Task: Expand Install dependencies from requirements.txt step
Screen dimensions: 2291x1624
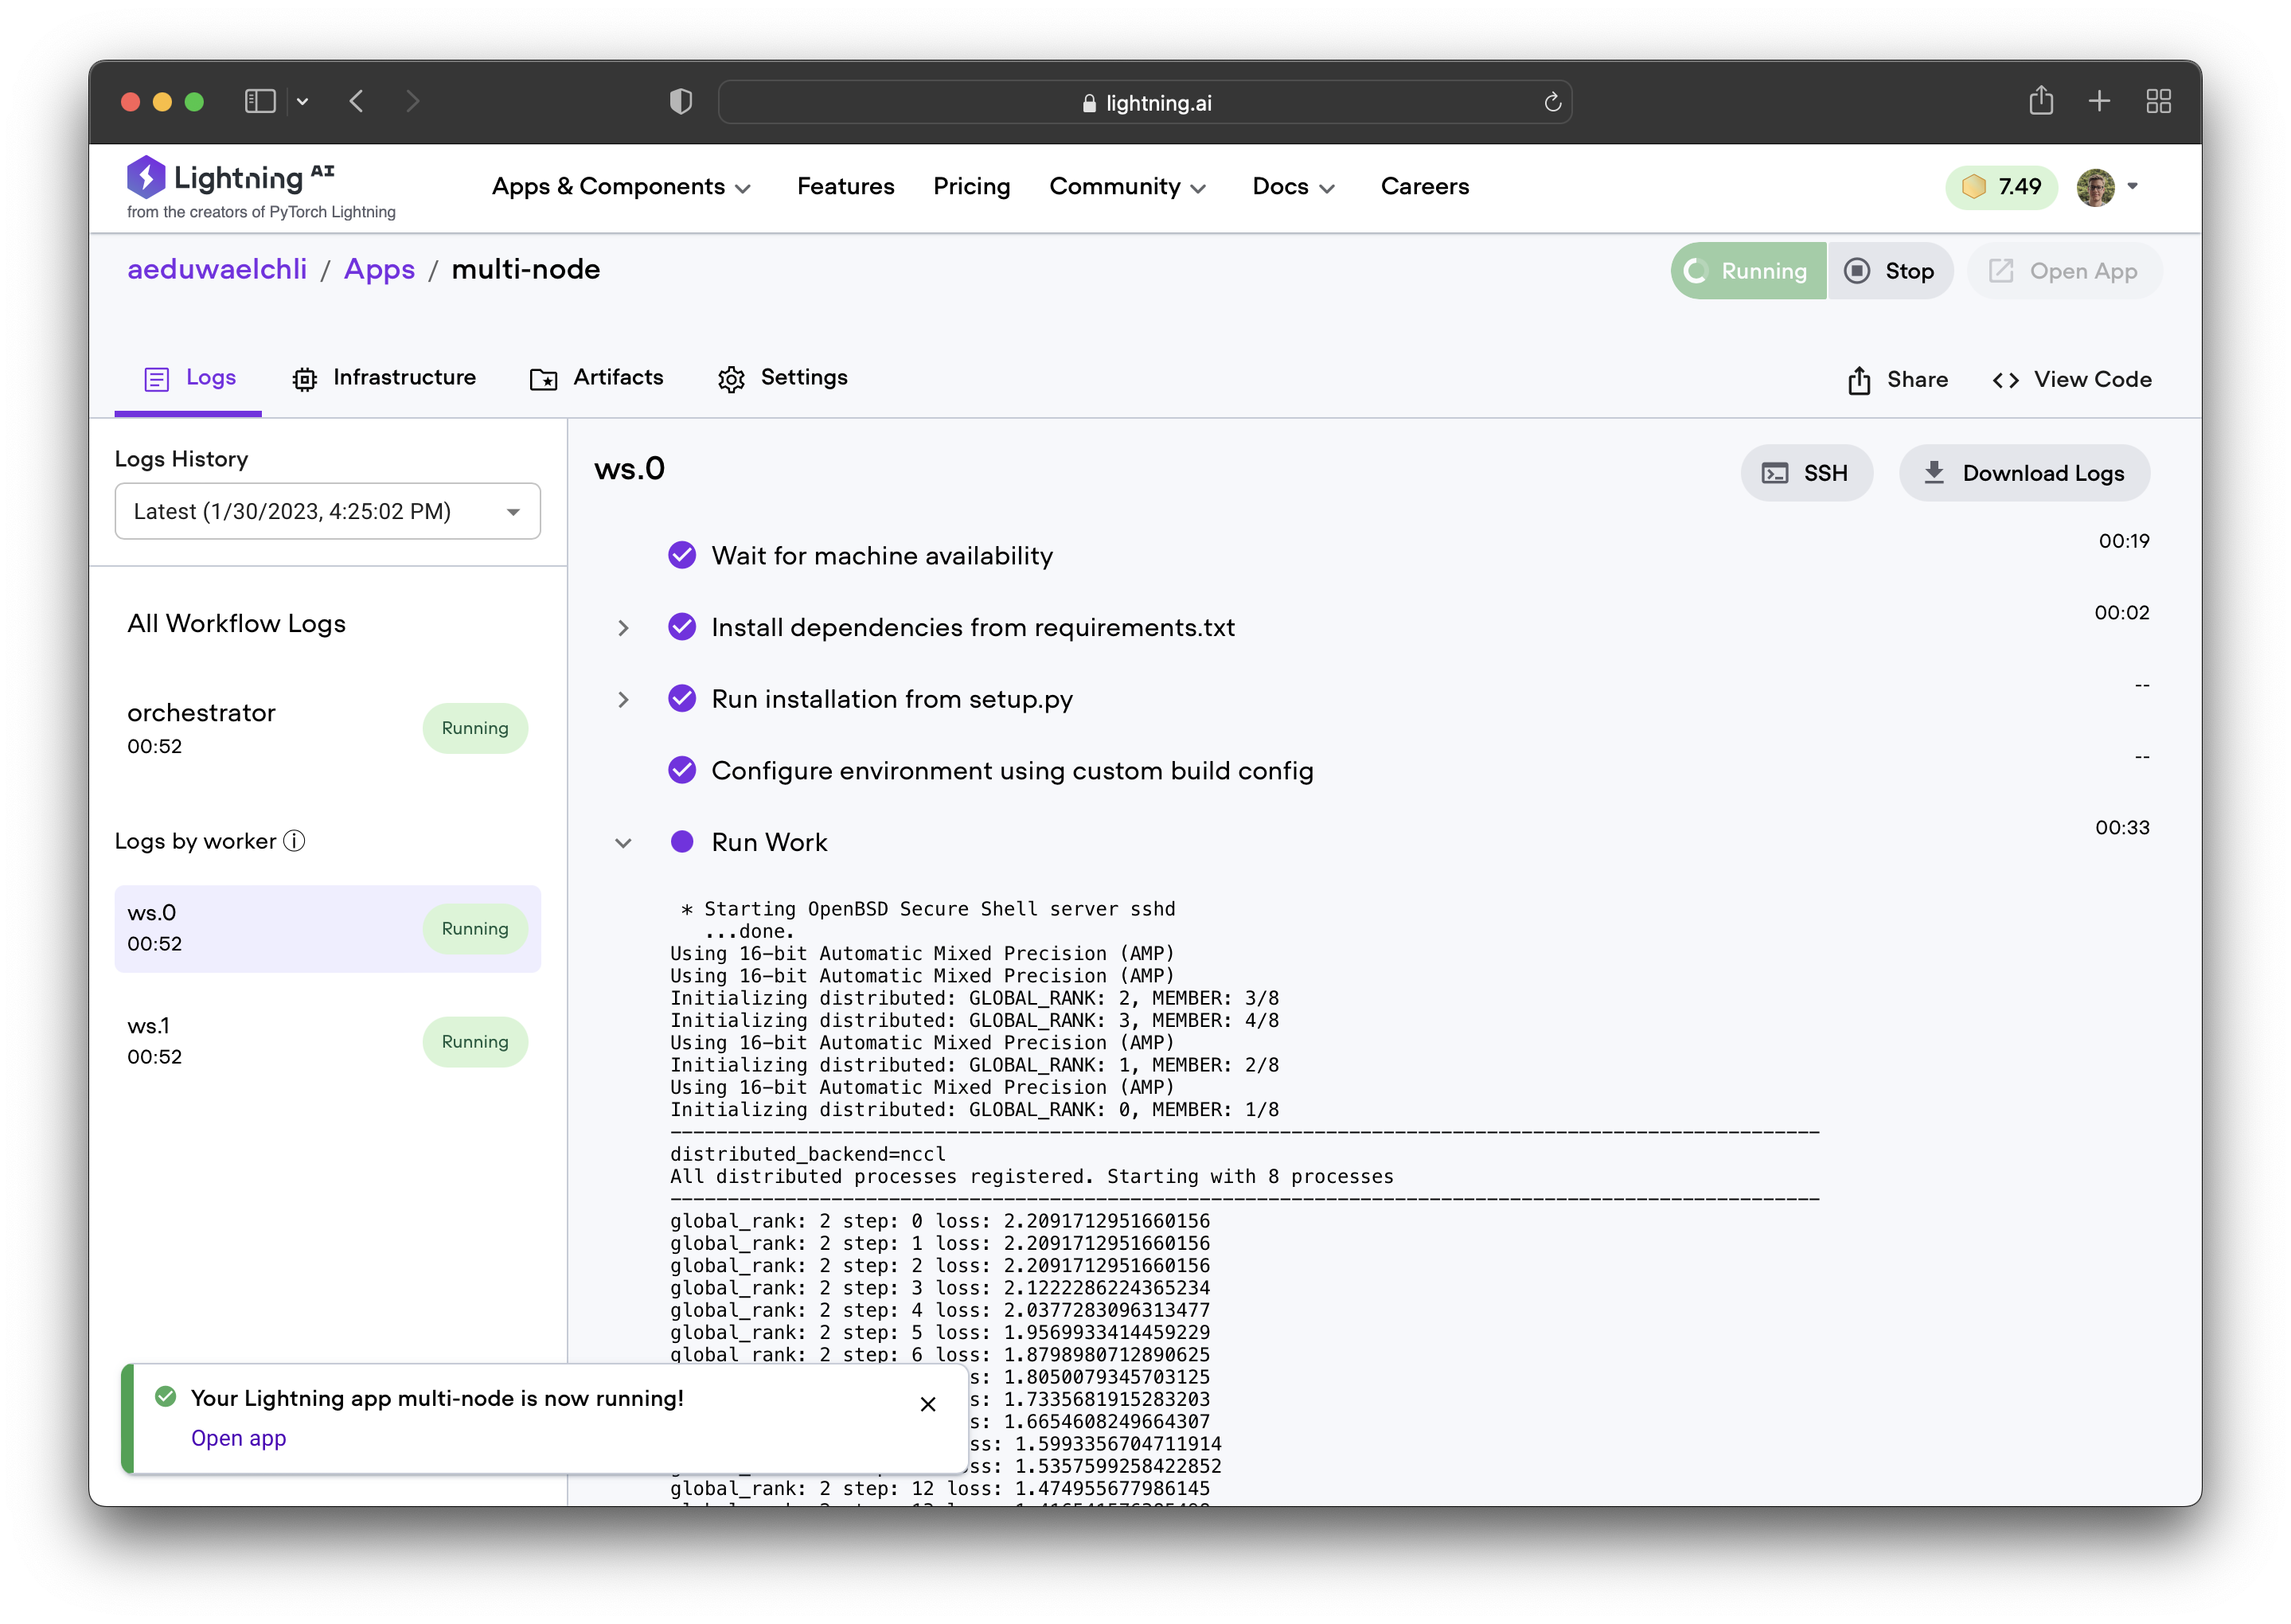Action: (623, 628)
